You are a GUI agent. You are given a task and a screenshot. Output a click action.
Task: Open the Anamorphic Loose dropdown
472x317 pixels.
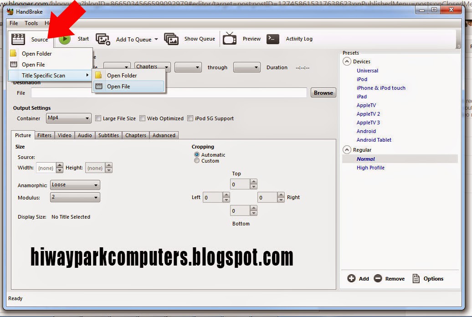[x=75, y=185]
